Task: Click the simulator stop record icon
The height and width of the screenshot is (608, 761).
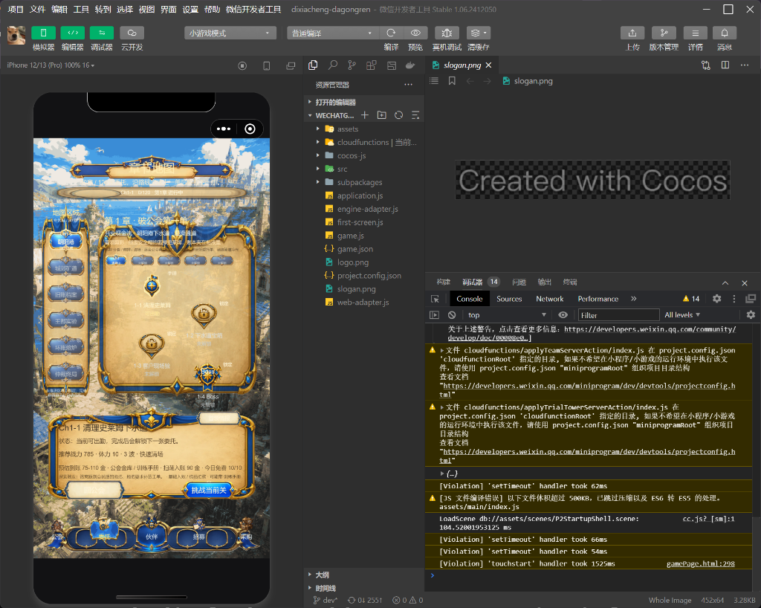Action: coord(242,65)
